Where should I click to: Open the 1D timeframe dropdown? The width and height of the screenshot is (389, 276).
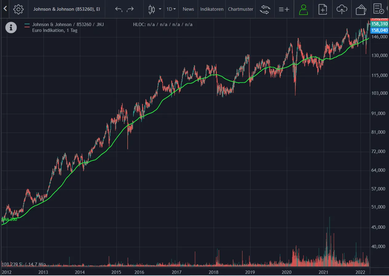click(x=171, y=9)
